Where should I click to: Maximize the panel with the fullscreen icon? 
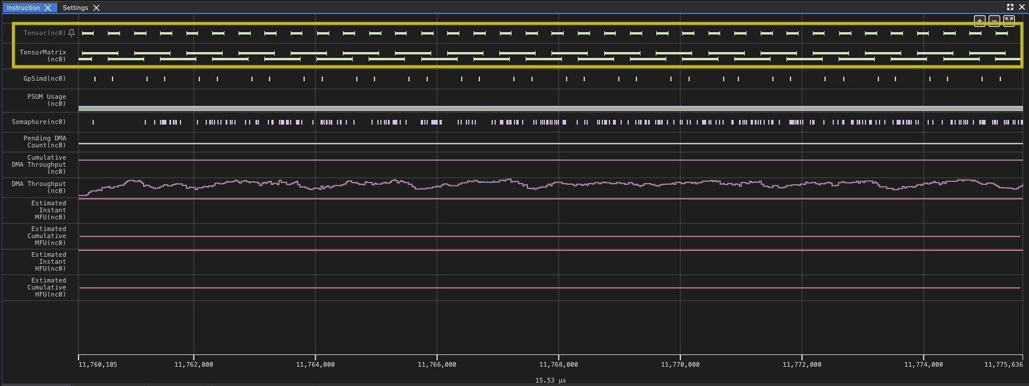click(x=1010, y=7)
